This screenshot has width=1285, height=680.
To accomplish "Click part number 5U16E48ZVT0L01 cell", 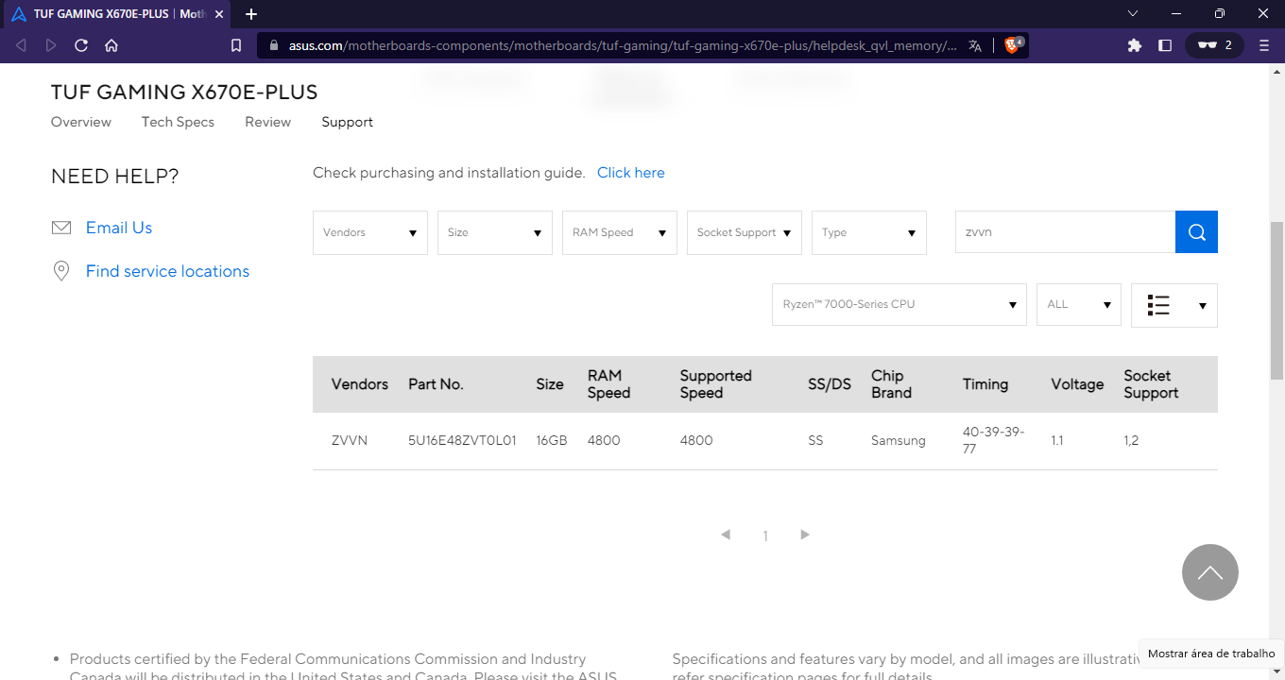I will point(462,440).
